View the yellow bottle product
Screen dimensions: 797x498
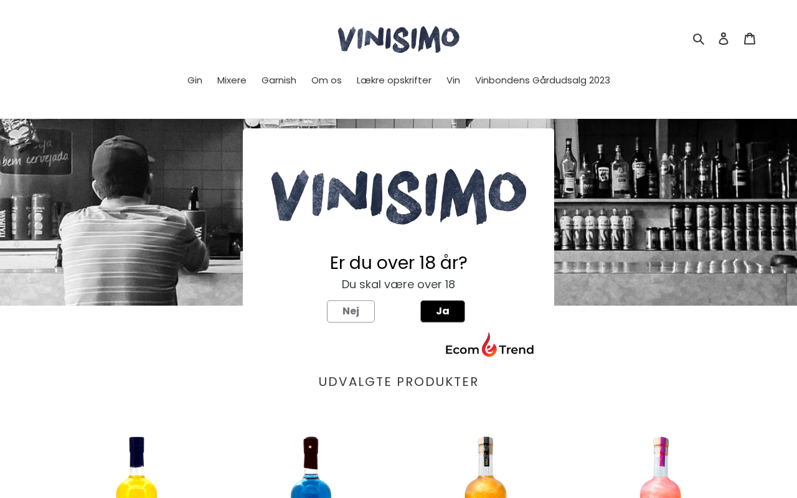point(137,467)
